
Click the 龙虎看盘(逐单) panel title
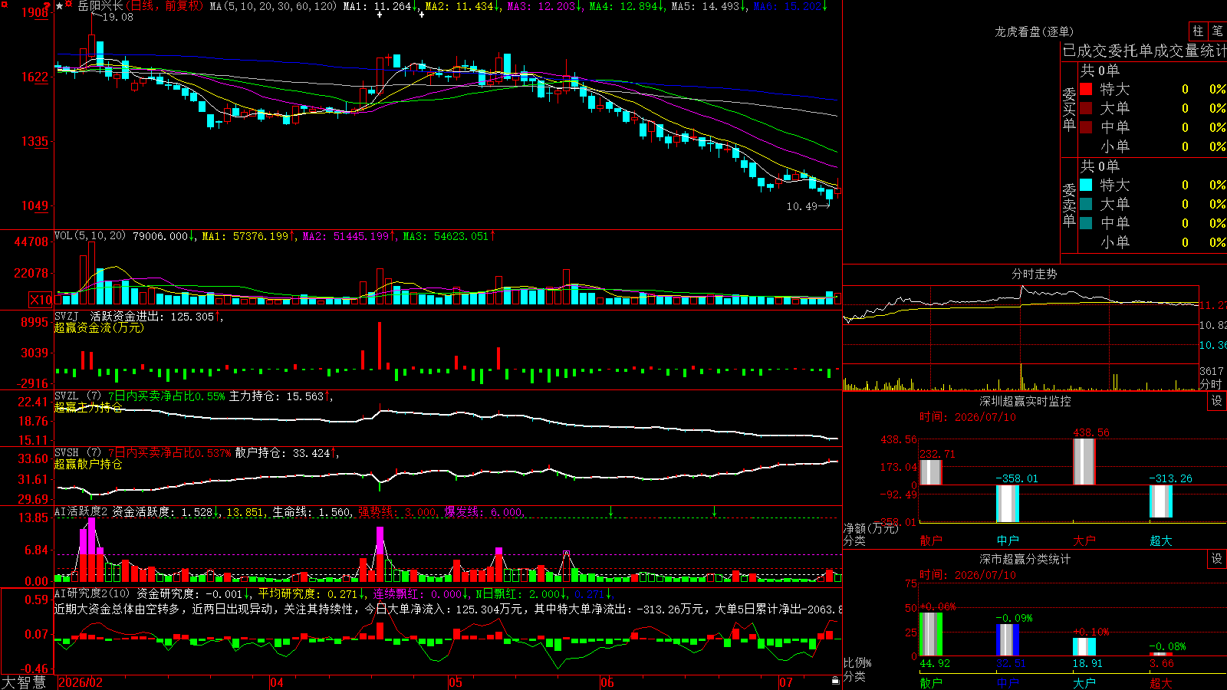coord(1034,31)
